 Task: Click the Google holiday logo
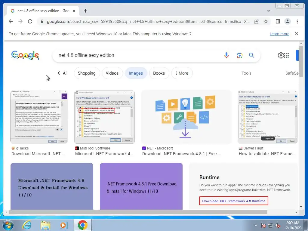(25, 55)
